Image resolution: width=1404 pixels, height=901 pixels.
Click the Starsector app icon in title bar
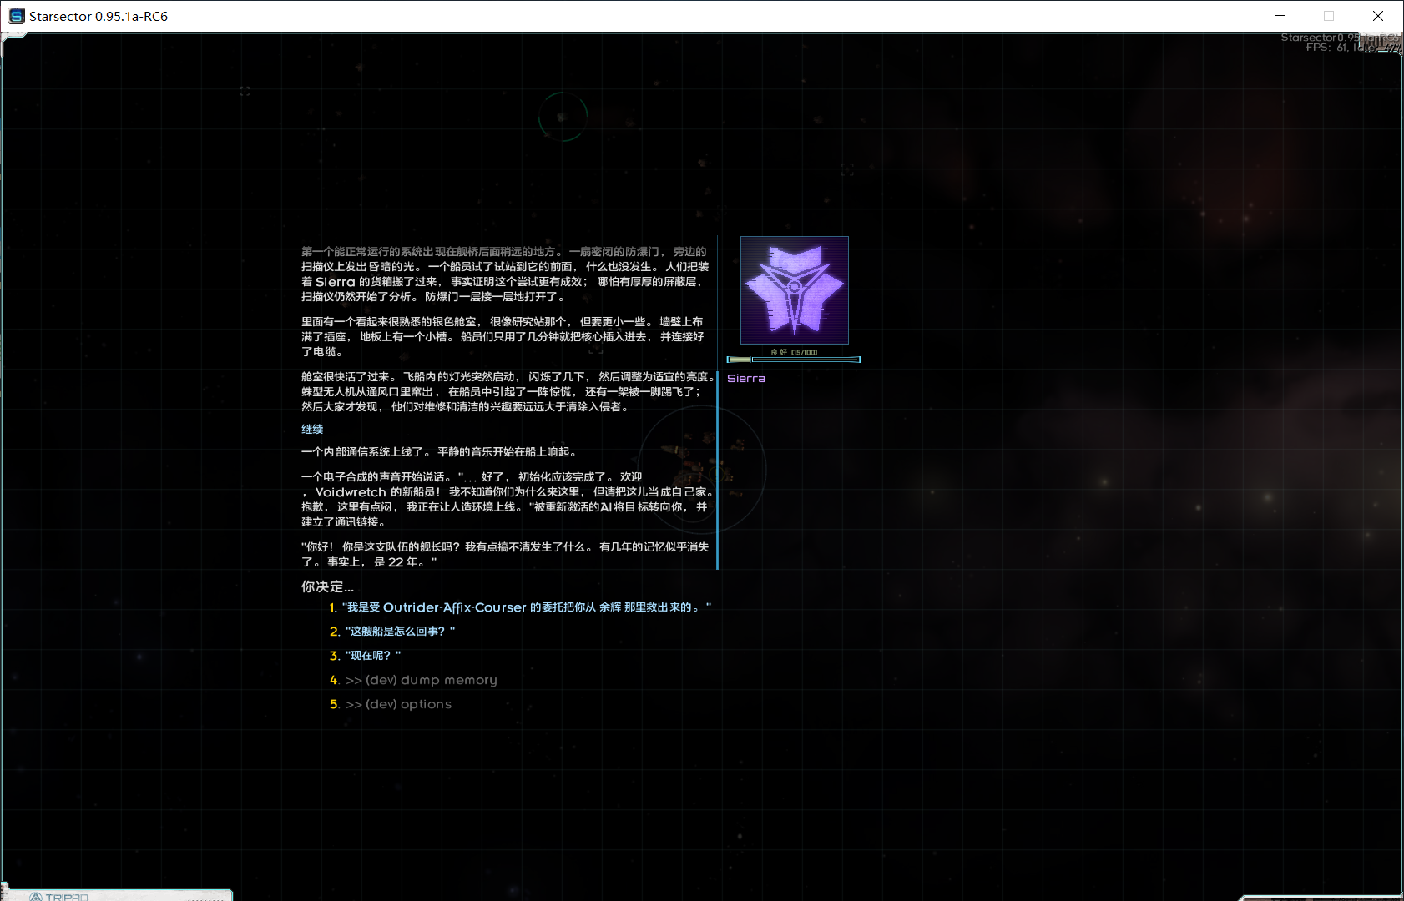[x=16, y=16]
